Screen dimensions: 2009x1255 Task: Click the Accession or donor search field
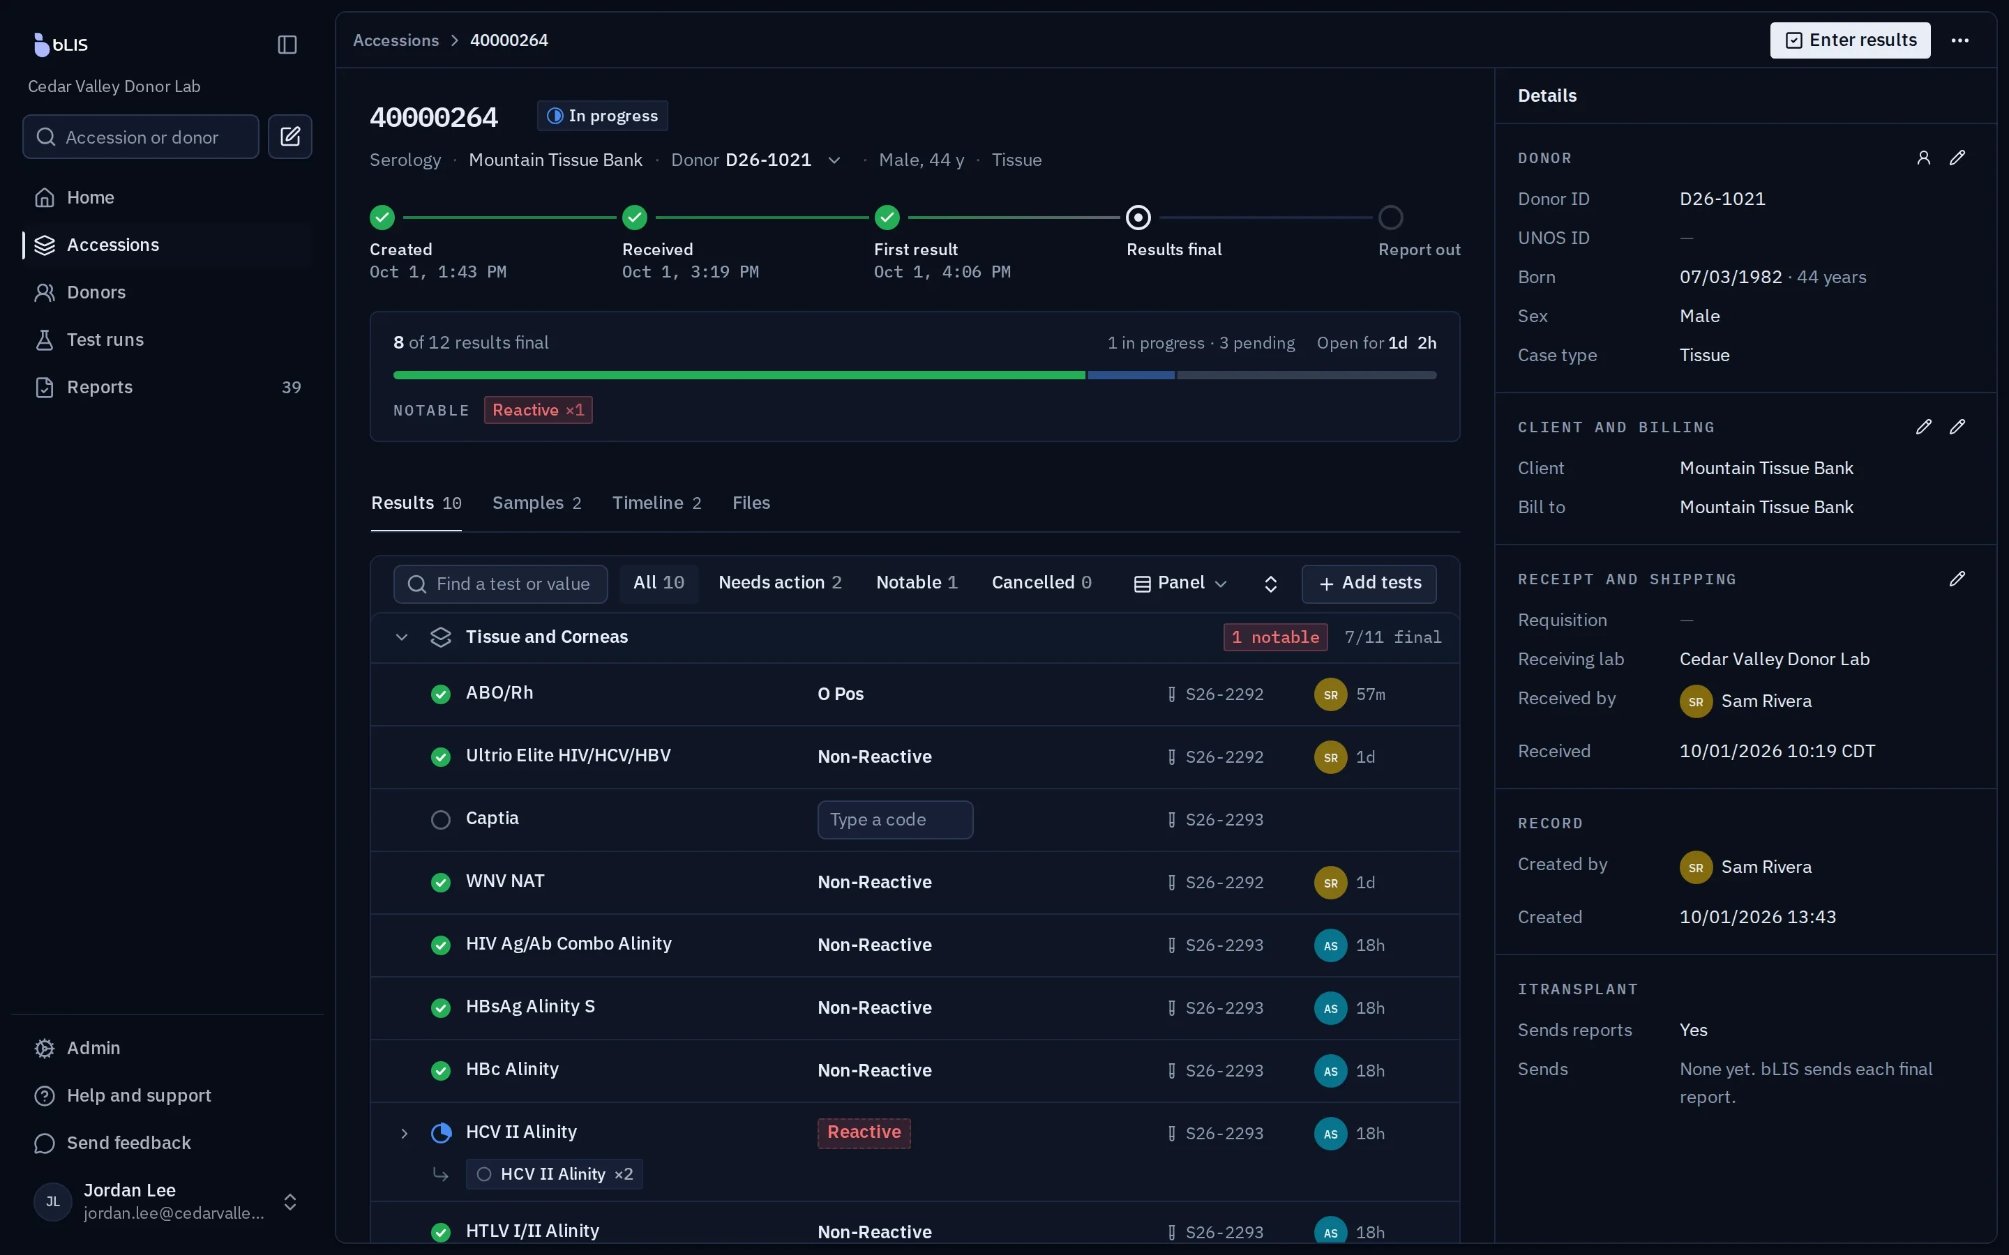point(140,136)
